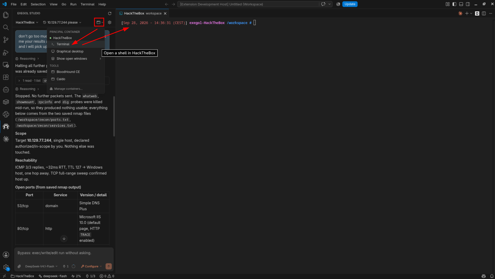Open the Manage gear at activity bar bottom
The image size is (495, 279).
[x=6, y=267]
